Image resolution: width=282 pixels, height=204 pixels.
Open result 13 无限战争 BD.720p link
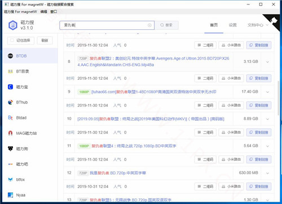coord(130,200)
